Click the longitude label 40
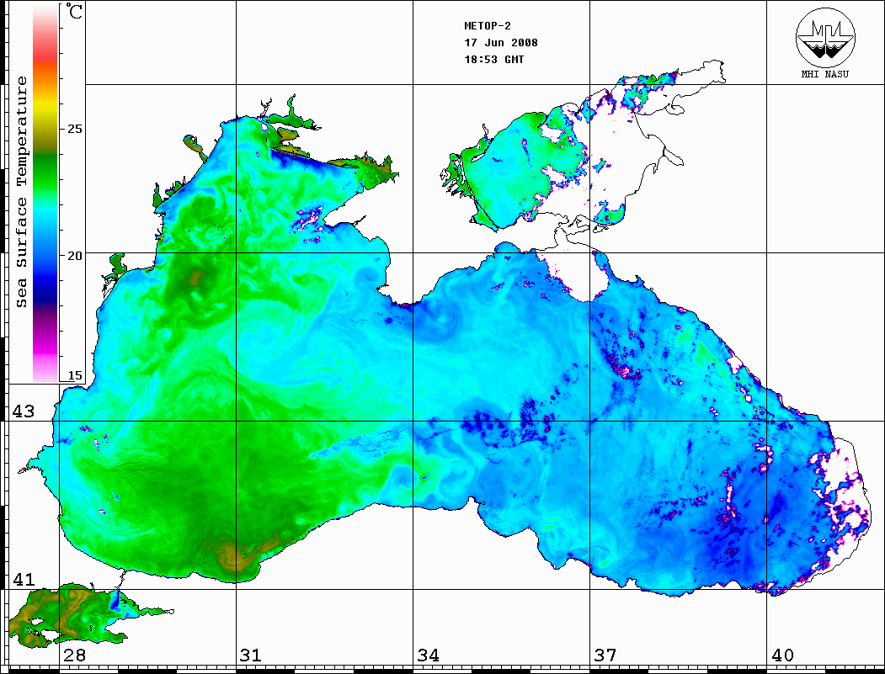This screenshot has height=674, width=885. [x=782, y=655]
